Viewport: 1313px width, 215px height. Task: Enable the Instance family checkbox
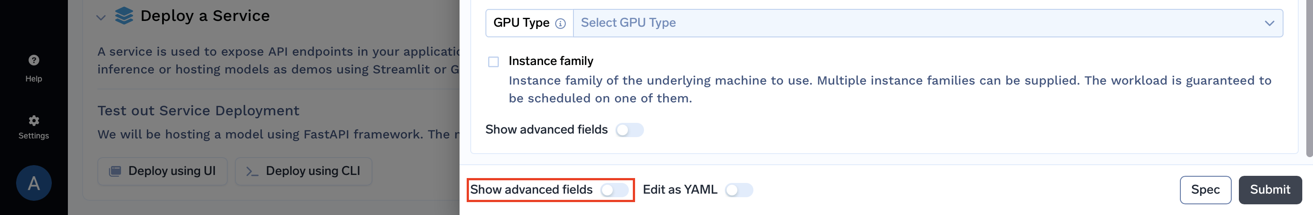(493, 62)
